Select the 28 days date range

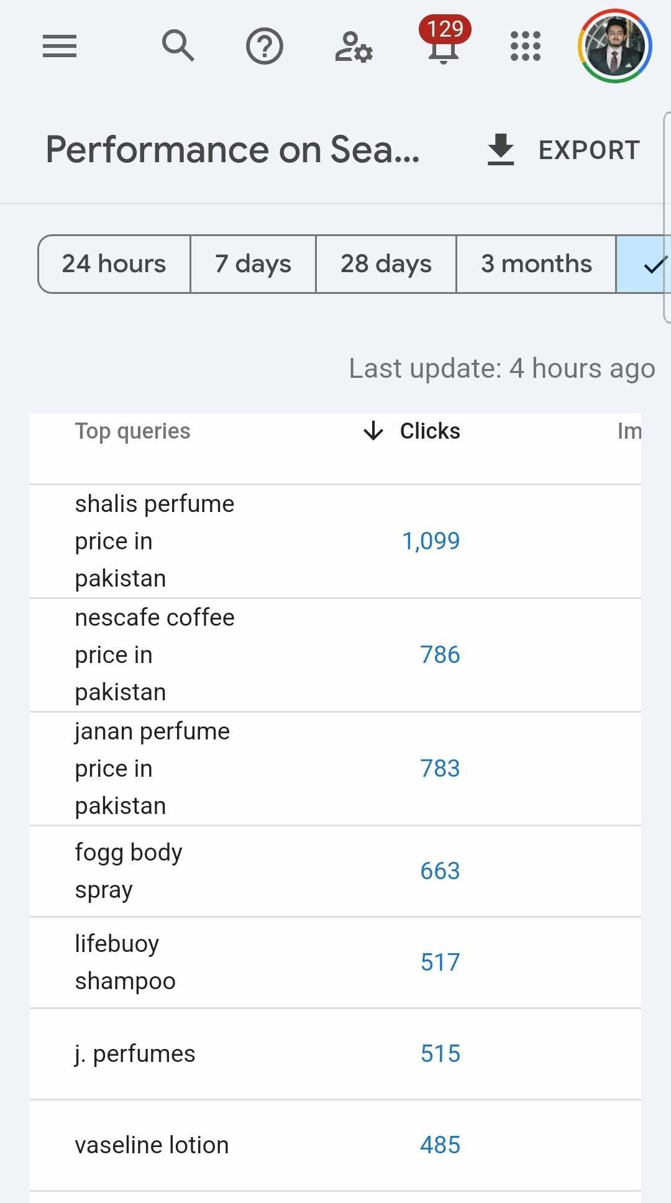pyautogui.click(x=386, y=264)
